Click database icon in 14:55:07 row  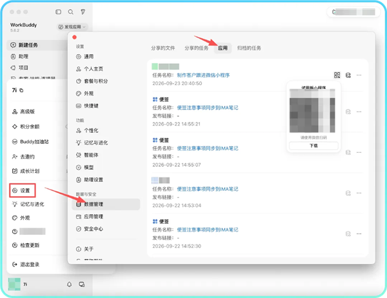tap(348, 153)
